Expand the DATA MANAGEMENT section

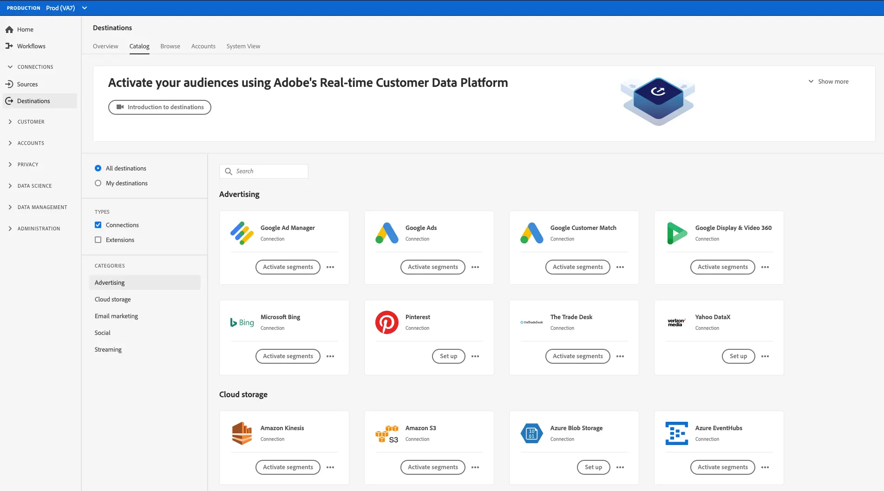click(x=38, y=207)
